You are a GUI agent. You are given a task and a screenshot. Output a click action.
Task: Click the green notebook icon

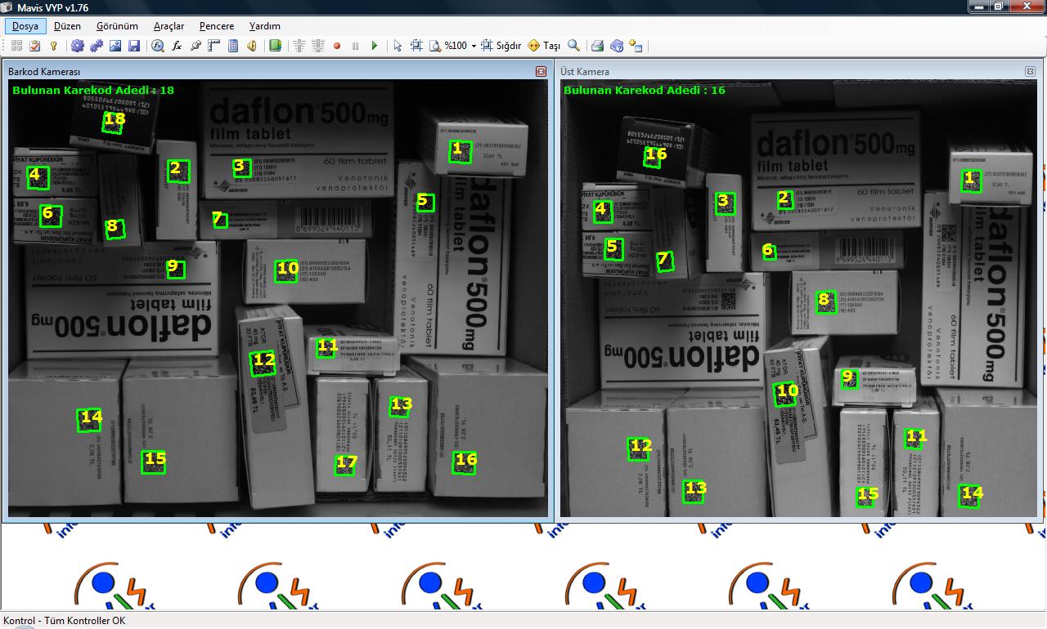click(275, 46)
